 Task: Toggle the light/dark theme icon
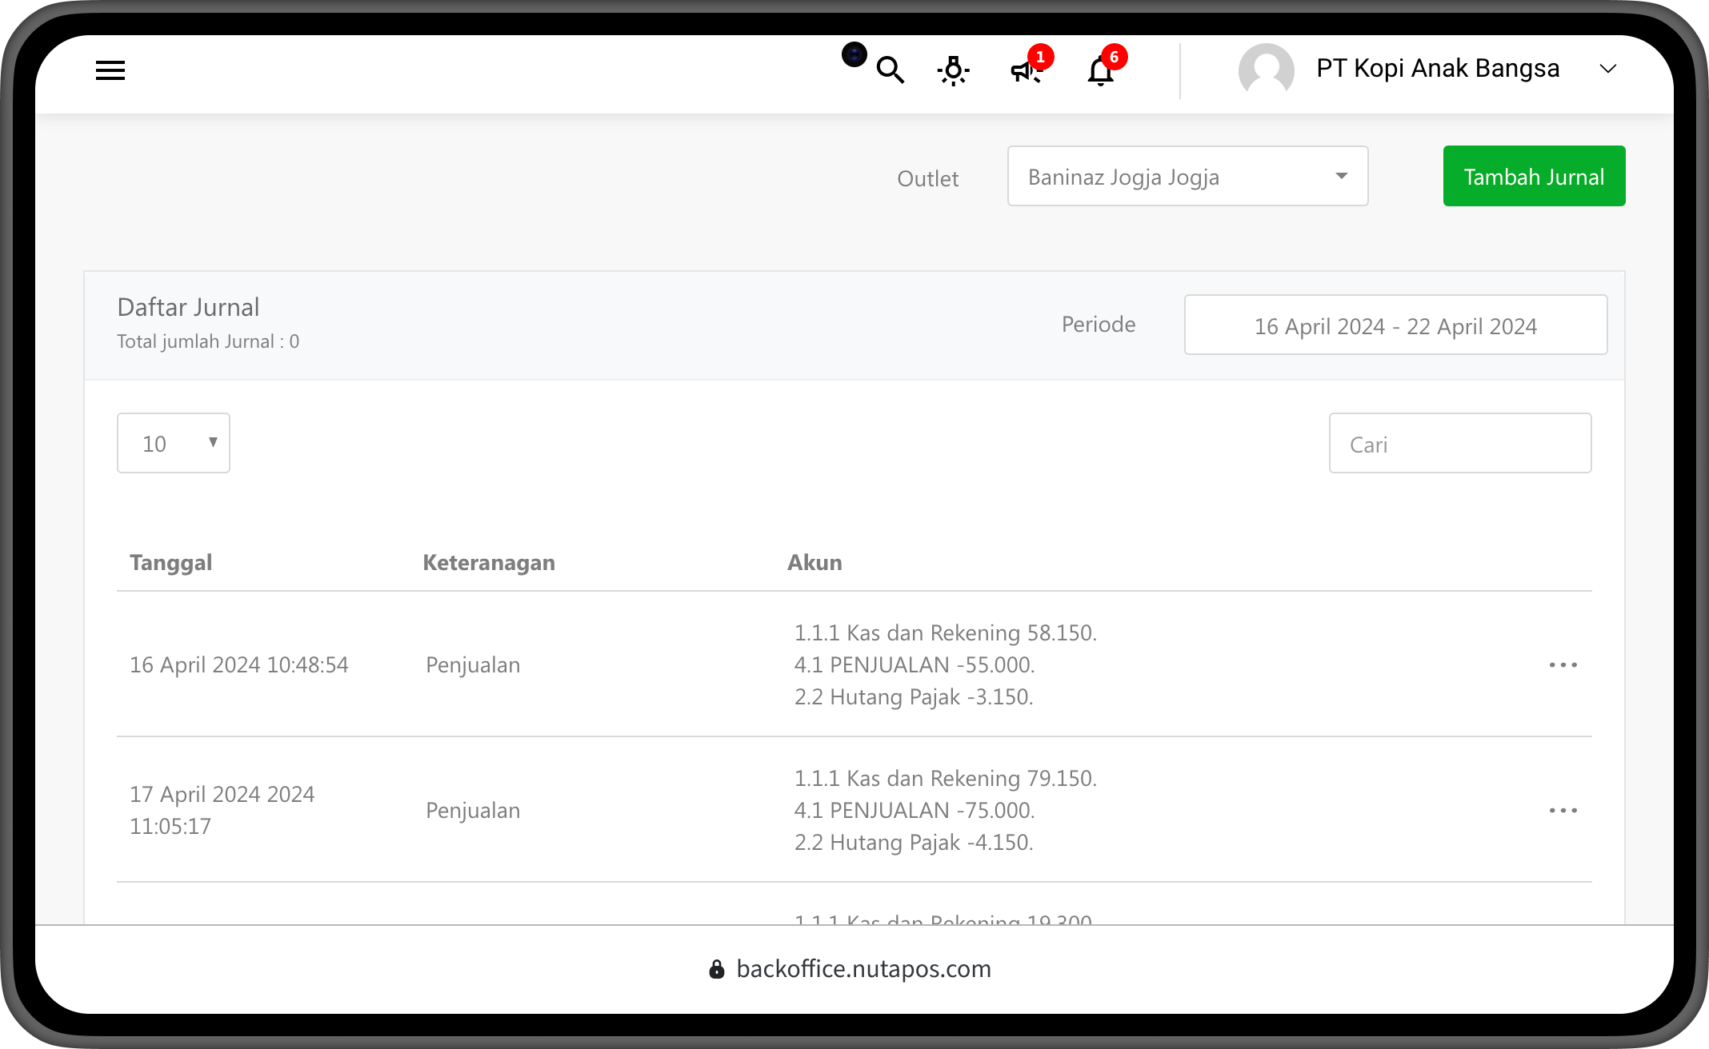click(x=953, y=70)
